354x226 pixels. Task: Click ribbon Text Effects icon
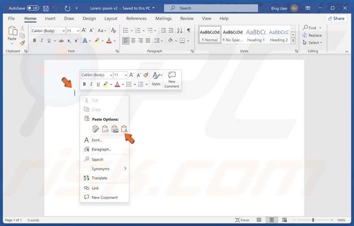85,41
